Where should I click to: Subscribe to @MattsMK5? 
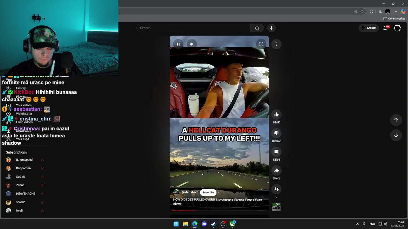pos(208,192)
